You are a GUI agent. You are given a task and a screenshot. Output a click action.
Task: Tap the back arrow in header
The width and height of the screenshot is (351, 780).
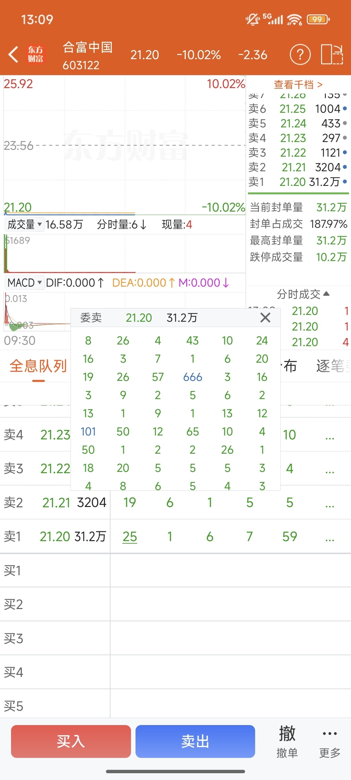[x=13, y=54]
